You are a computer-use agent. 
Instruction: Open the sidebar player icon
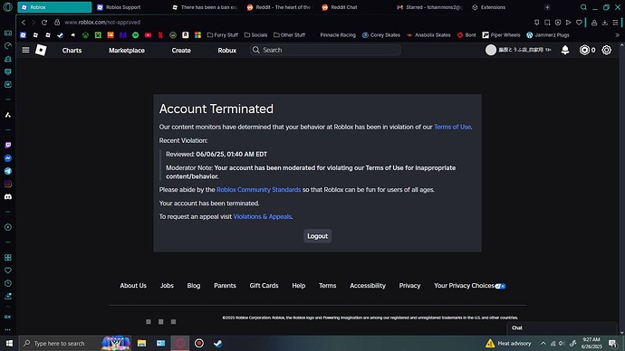point(8,227)
